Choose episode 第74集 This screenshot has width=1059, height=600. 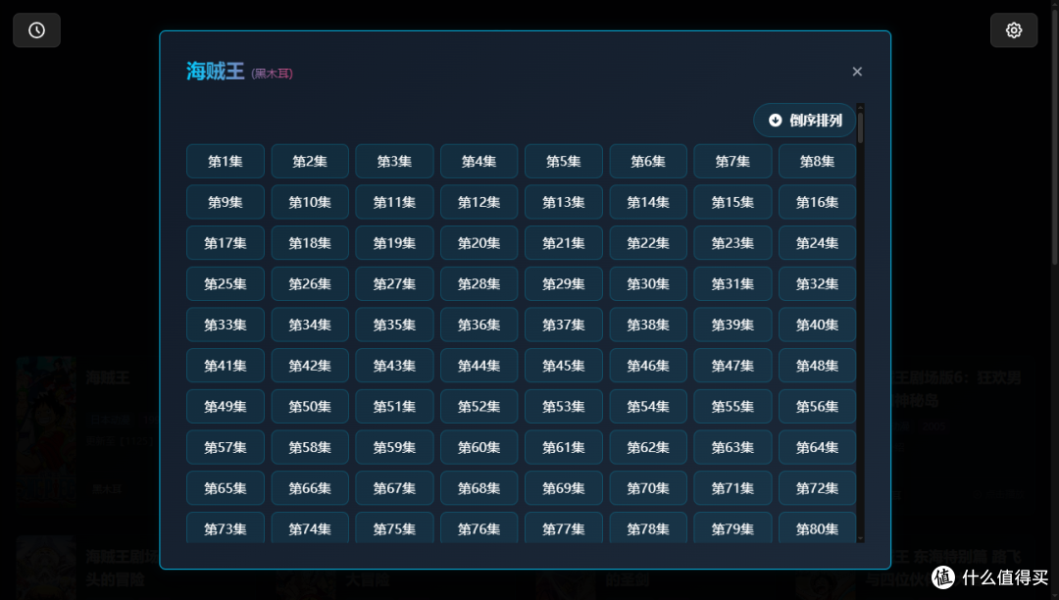tap(310, 527)
